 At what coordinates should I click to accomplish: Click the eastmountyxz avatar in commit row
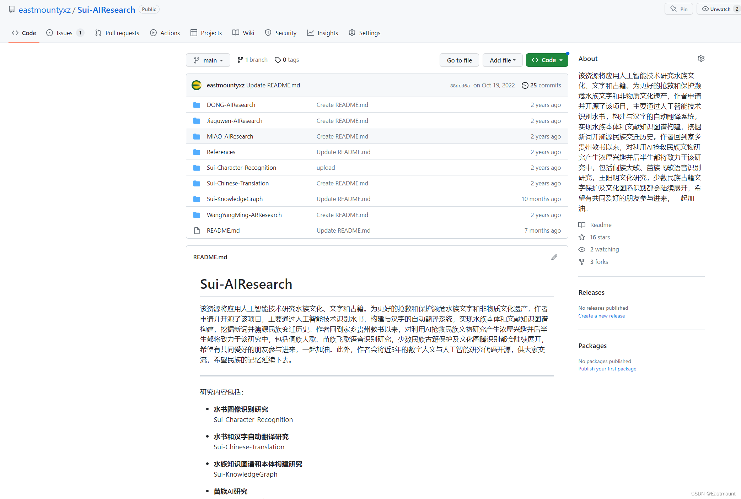(x=197, y=85)
